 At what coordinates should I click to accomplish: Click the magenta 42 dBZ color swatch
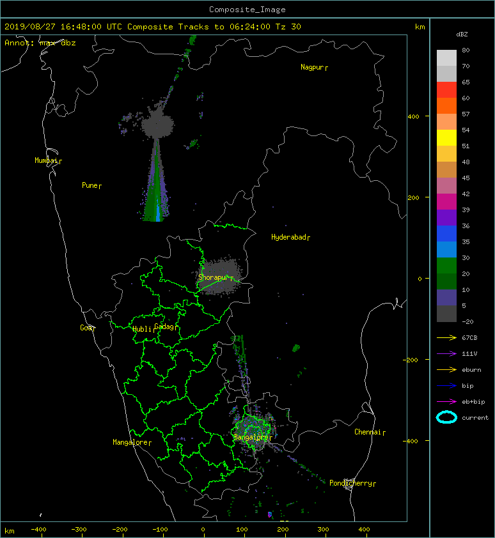tap(446, 201)
